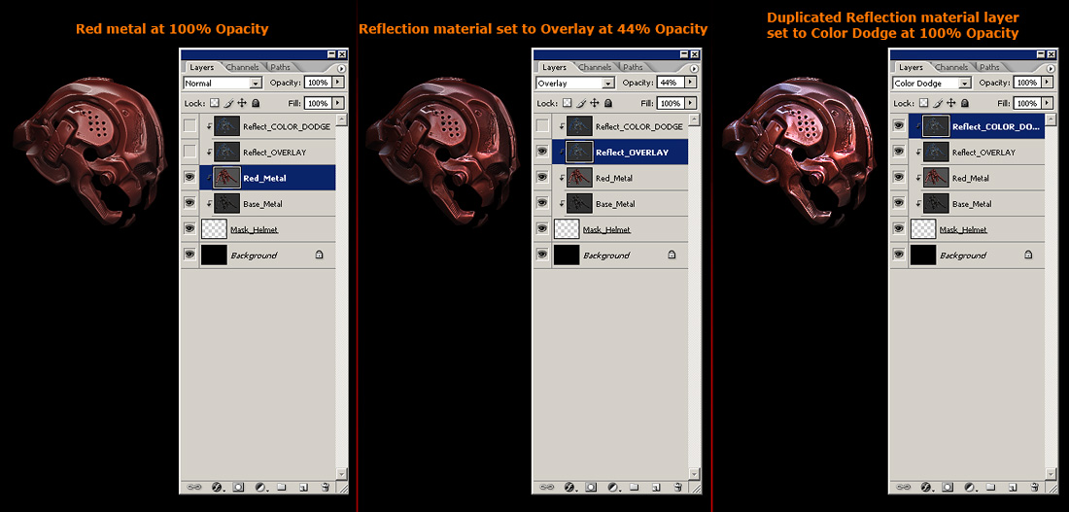Viewport: 1069px width, 512px height.
Task: Switch to Channels tab in left panel
Action: coord(242,67)
